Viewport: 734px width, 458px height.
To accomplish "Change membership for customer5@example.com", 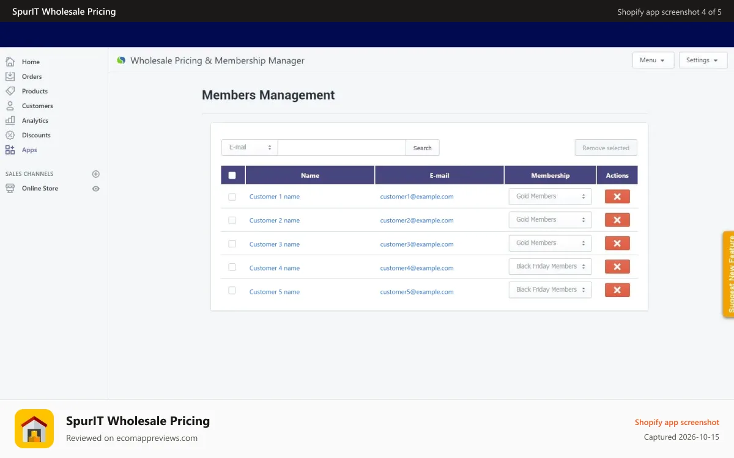I will click(x=550, y=289).
